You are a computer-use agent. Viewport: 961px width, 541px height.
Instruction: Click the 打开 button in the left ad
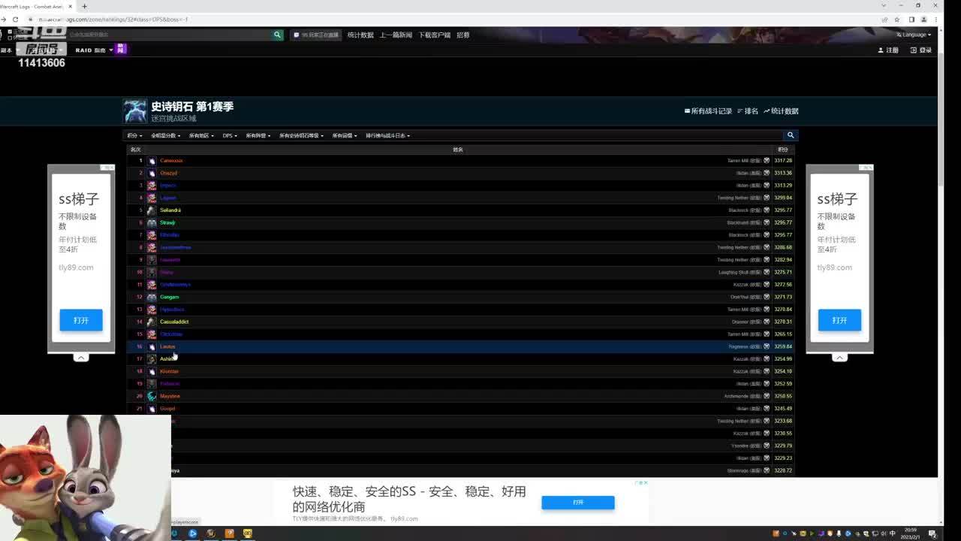coord(81,320)
